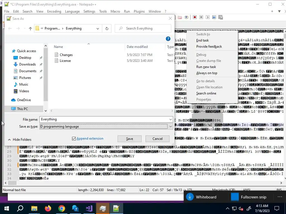286x214 pixels.
Task: Open File Explorer from taskbar
Action: (34, 208)
